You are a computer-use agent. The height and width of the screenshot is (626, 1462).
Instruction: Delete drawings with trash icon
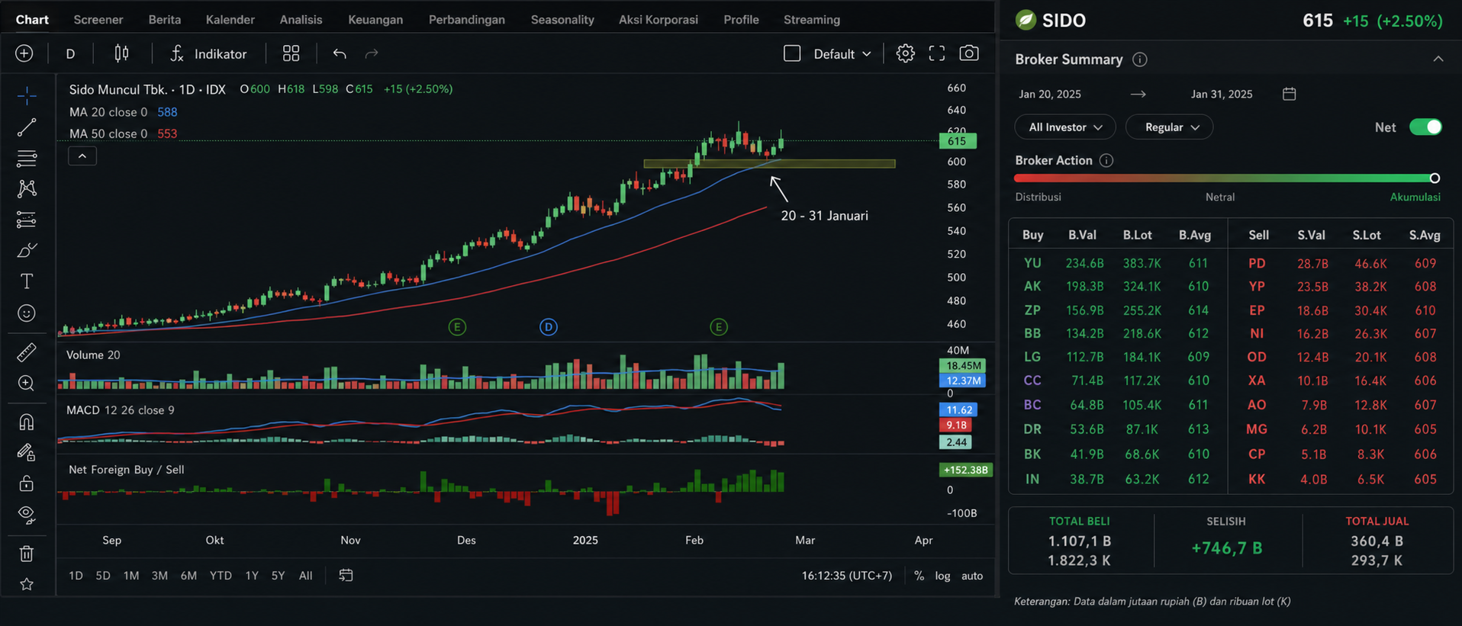pyautogui.click(x=27, y=554)
